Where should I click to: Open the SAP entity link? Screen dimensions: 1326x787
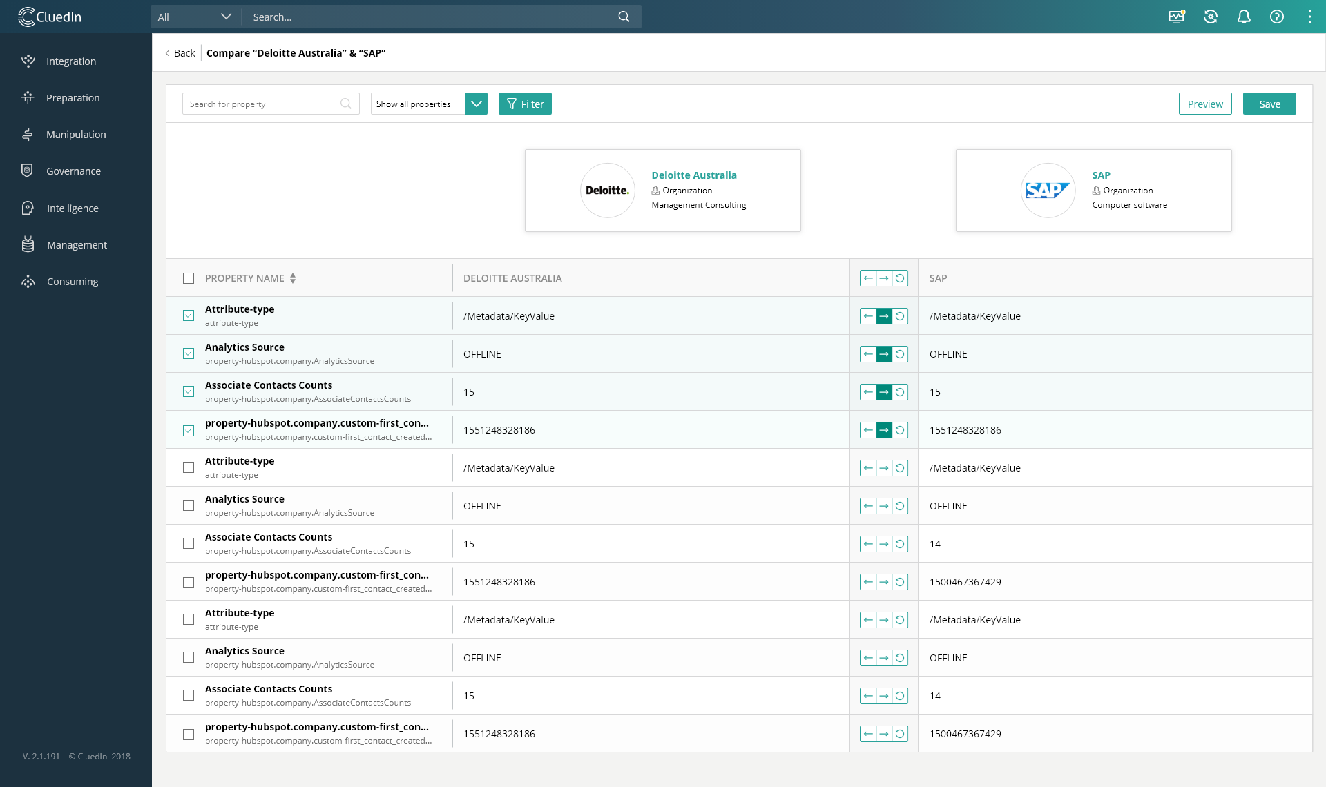(x=1102, y=175)
